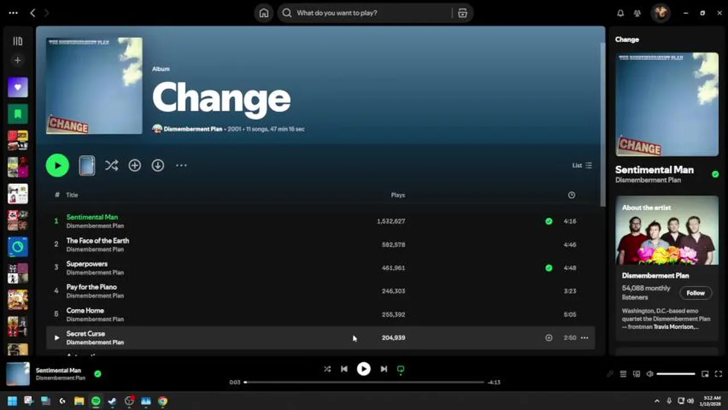Sort by the Title column header
This screenshot has height=410, width=728.
tap(72, 195)
